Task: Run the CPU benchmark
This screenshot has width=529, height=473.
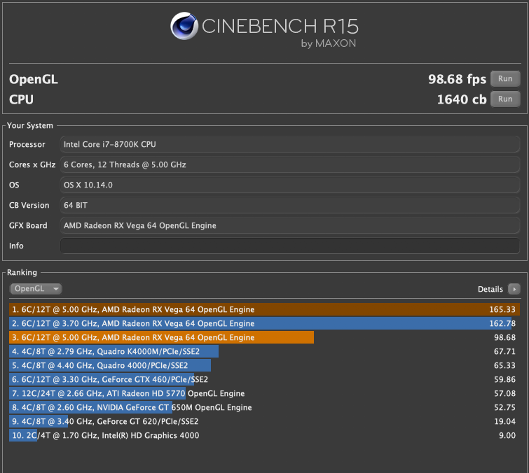Action: pyautogui.click(x=505, y=99)
